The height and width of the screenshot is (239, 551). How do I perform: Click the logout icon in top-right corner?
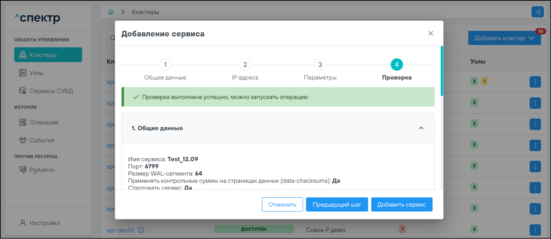pyautogui.click(x=537, y=12)
